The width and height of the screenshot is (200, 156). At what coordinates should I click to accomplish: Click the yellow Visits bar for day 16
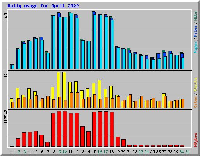(99, 90)
